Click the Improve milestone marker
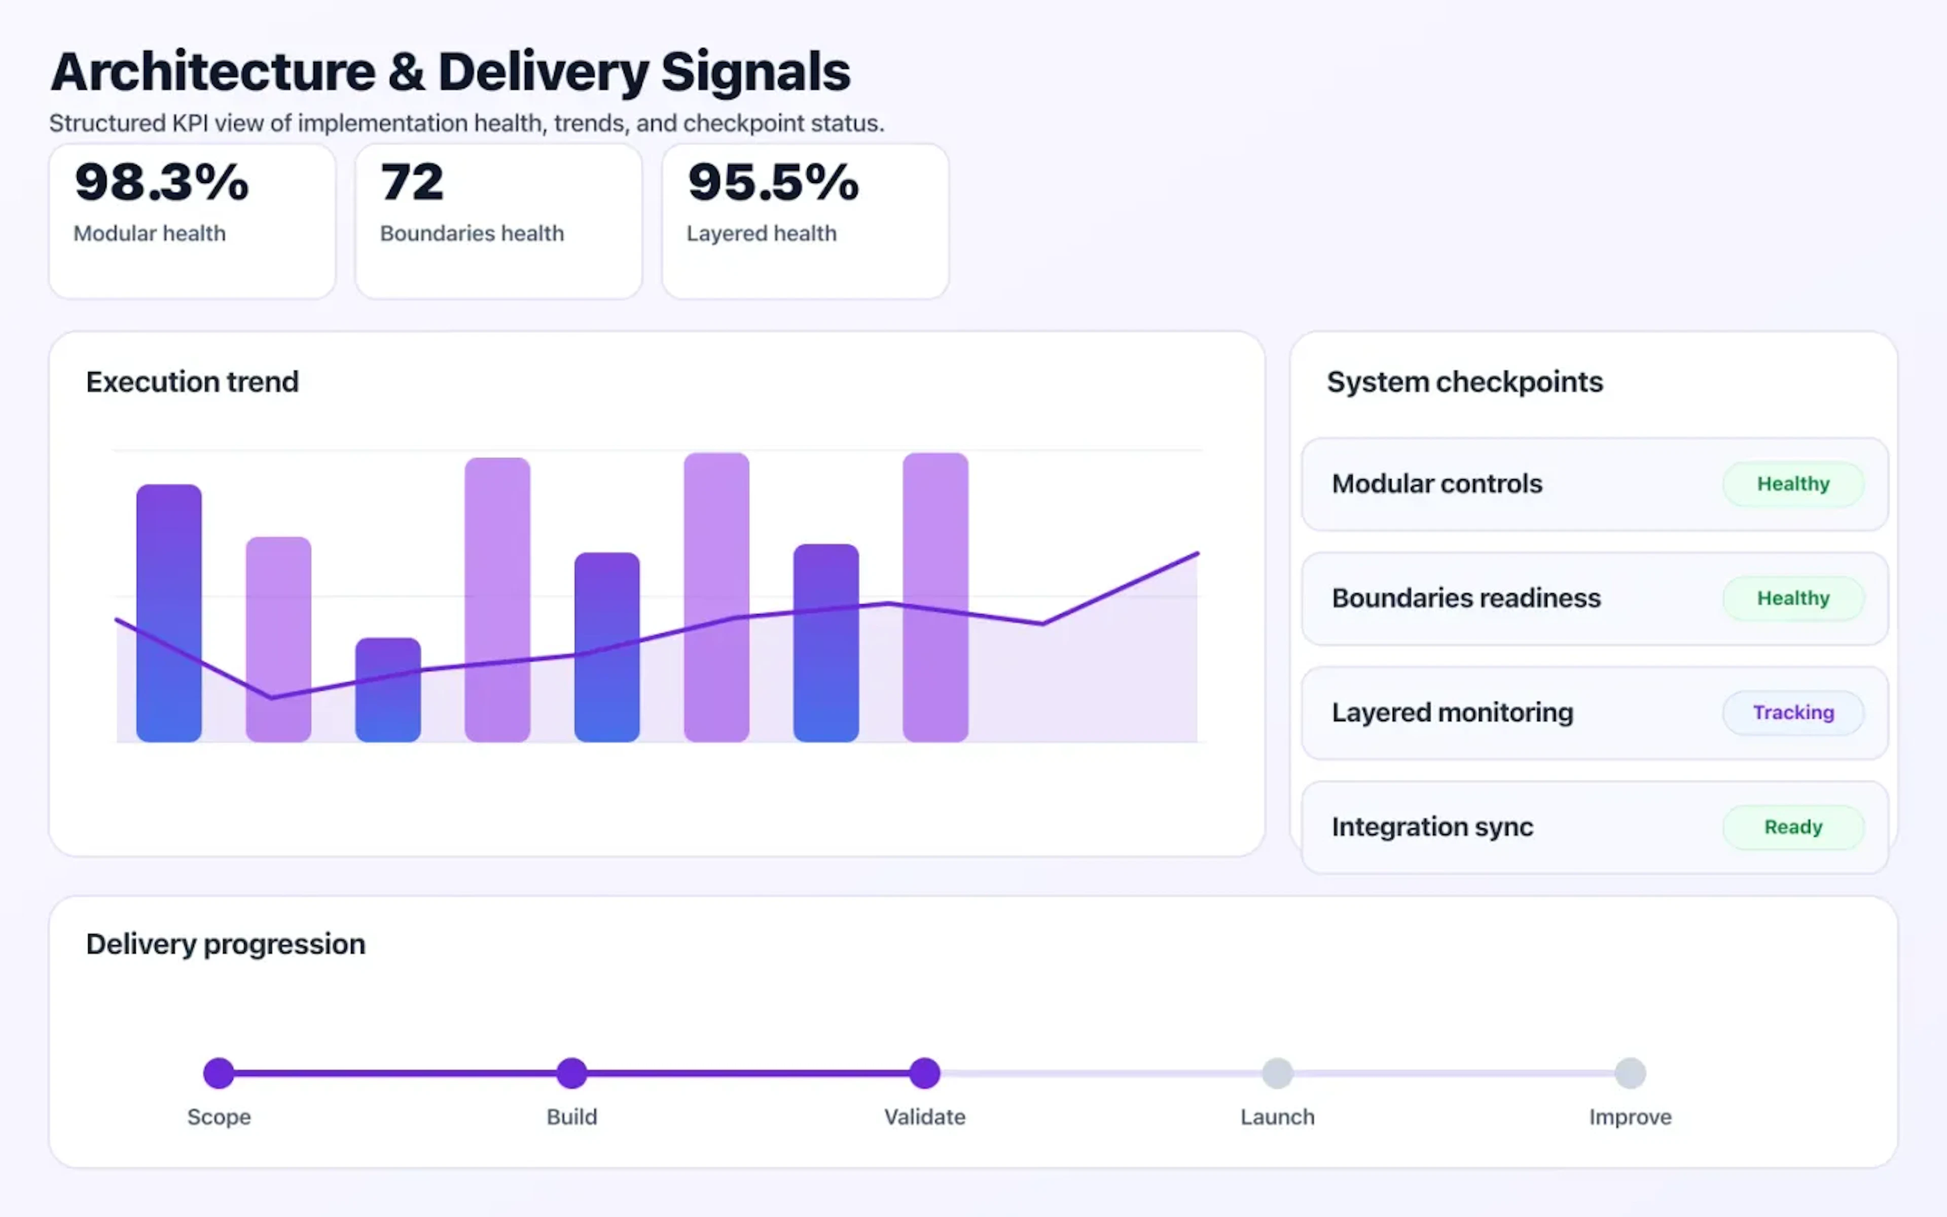 [1630, 1071]
